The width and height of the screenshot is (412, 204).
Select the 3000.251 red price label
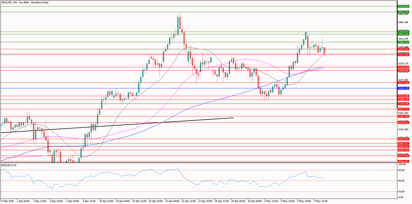pyautogui.click(x=403, y=161)
